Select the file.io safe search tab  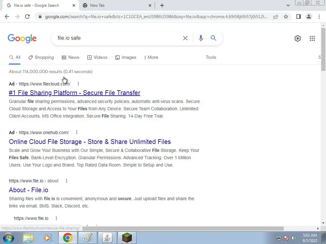coord(40,5)
